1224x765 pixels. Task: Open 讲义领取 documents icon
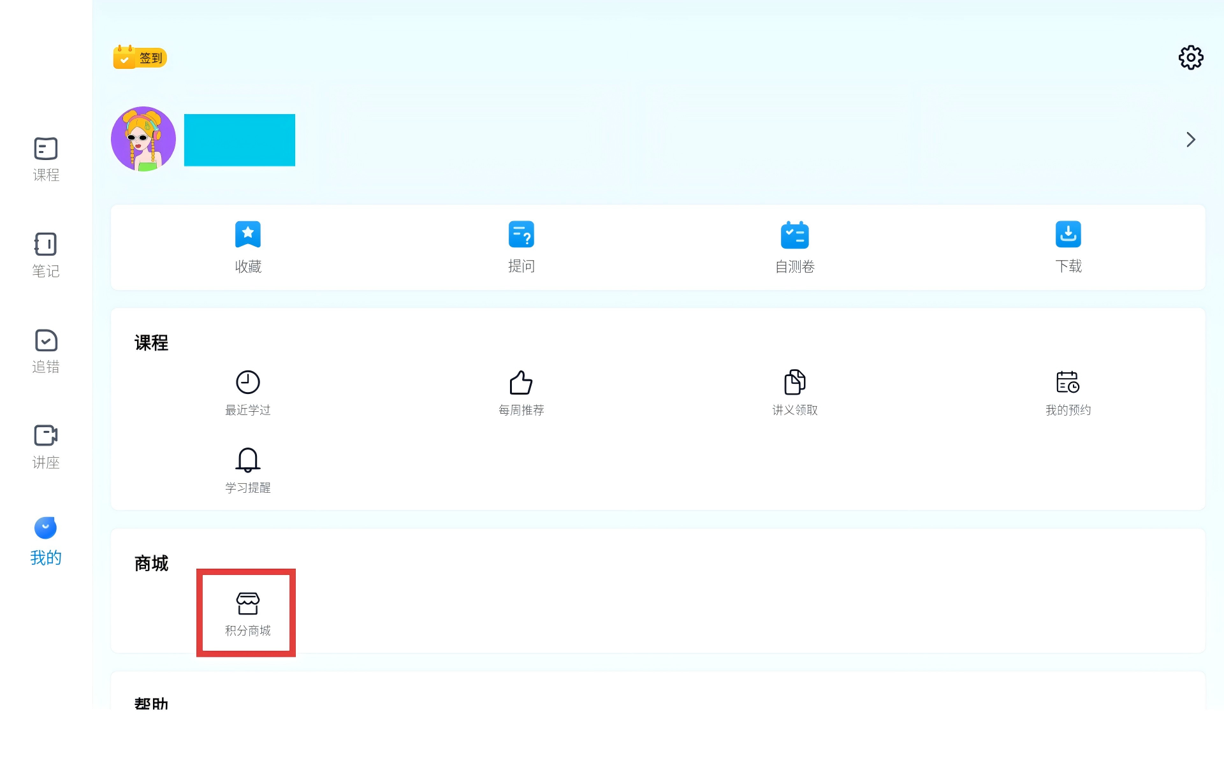pyautogui.click(x=794, y=382)
